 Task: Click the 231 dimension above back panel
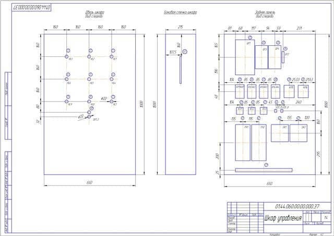tap(299, 28)
